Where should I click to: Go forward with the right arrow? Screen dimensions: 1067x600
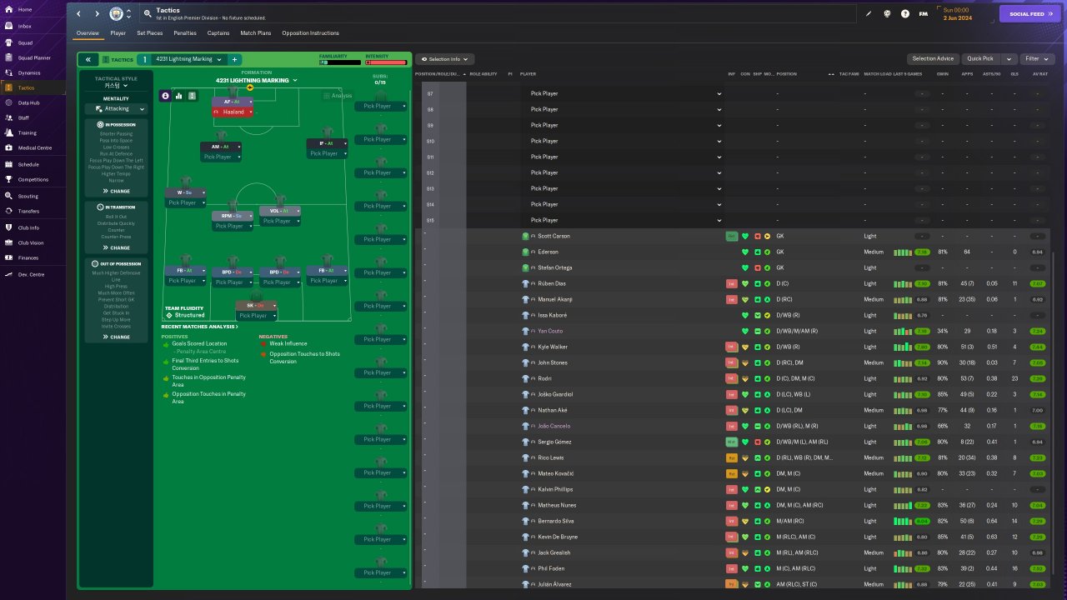97,14
